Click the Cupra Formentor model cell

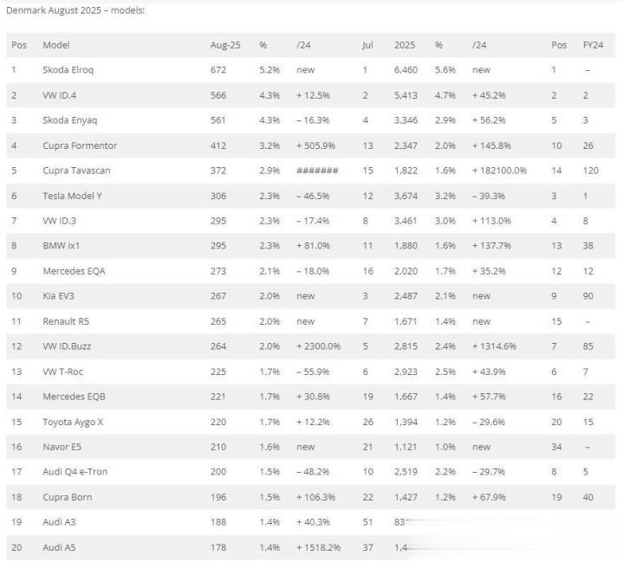pyautogui.click(x=80, y=145)
